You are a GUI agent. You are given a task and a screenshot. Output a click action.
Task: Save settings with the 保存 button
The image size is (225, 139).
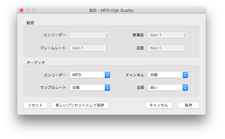pos(188,105)
